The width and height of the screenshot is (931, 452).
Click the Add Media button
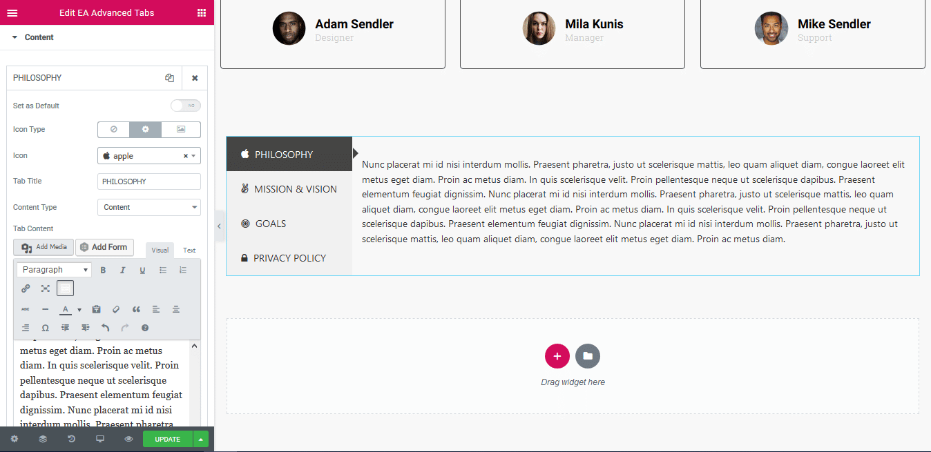[x=44, y=247]
